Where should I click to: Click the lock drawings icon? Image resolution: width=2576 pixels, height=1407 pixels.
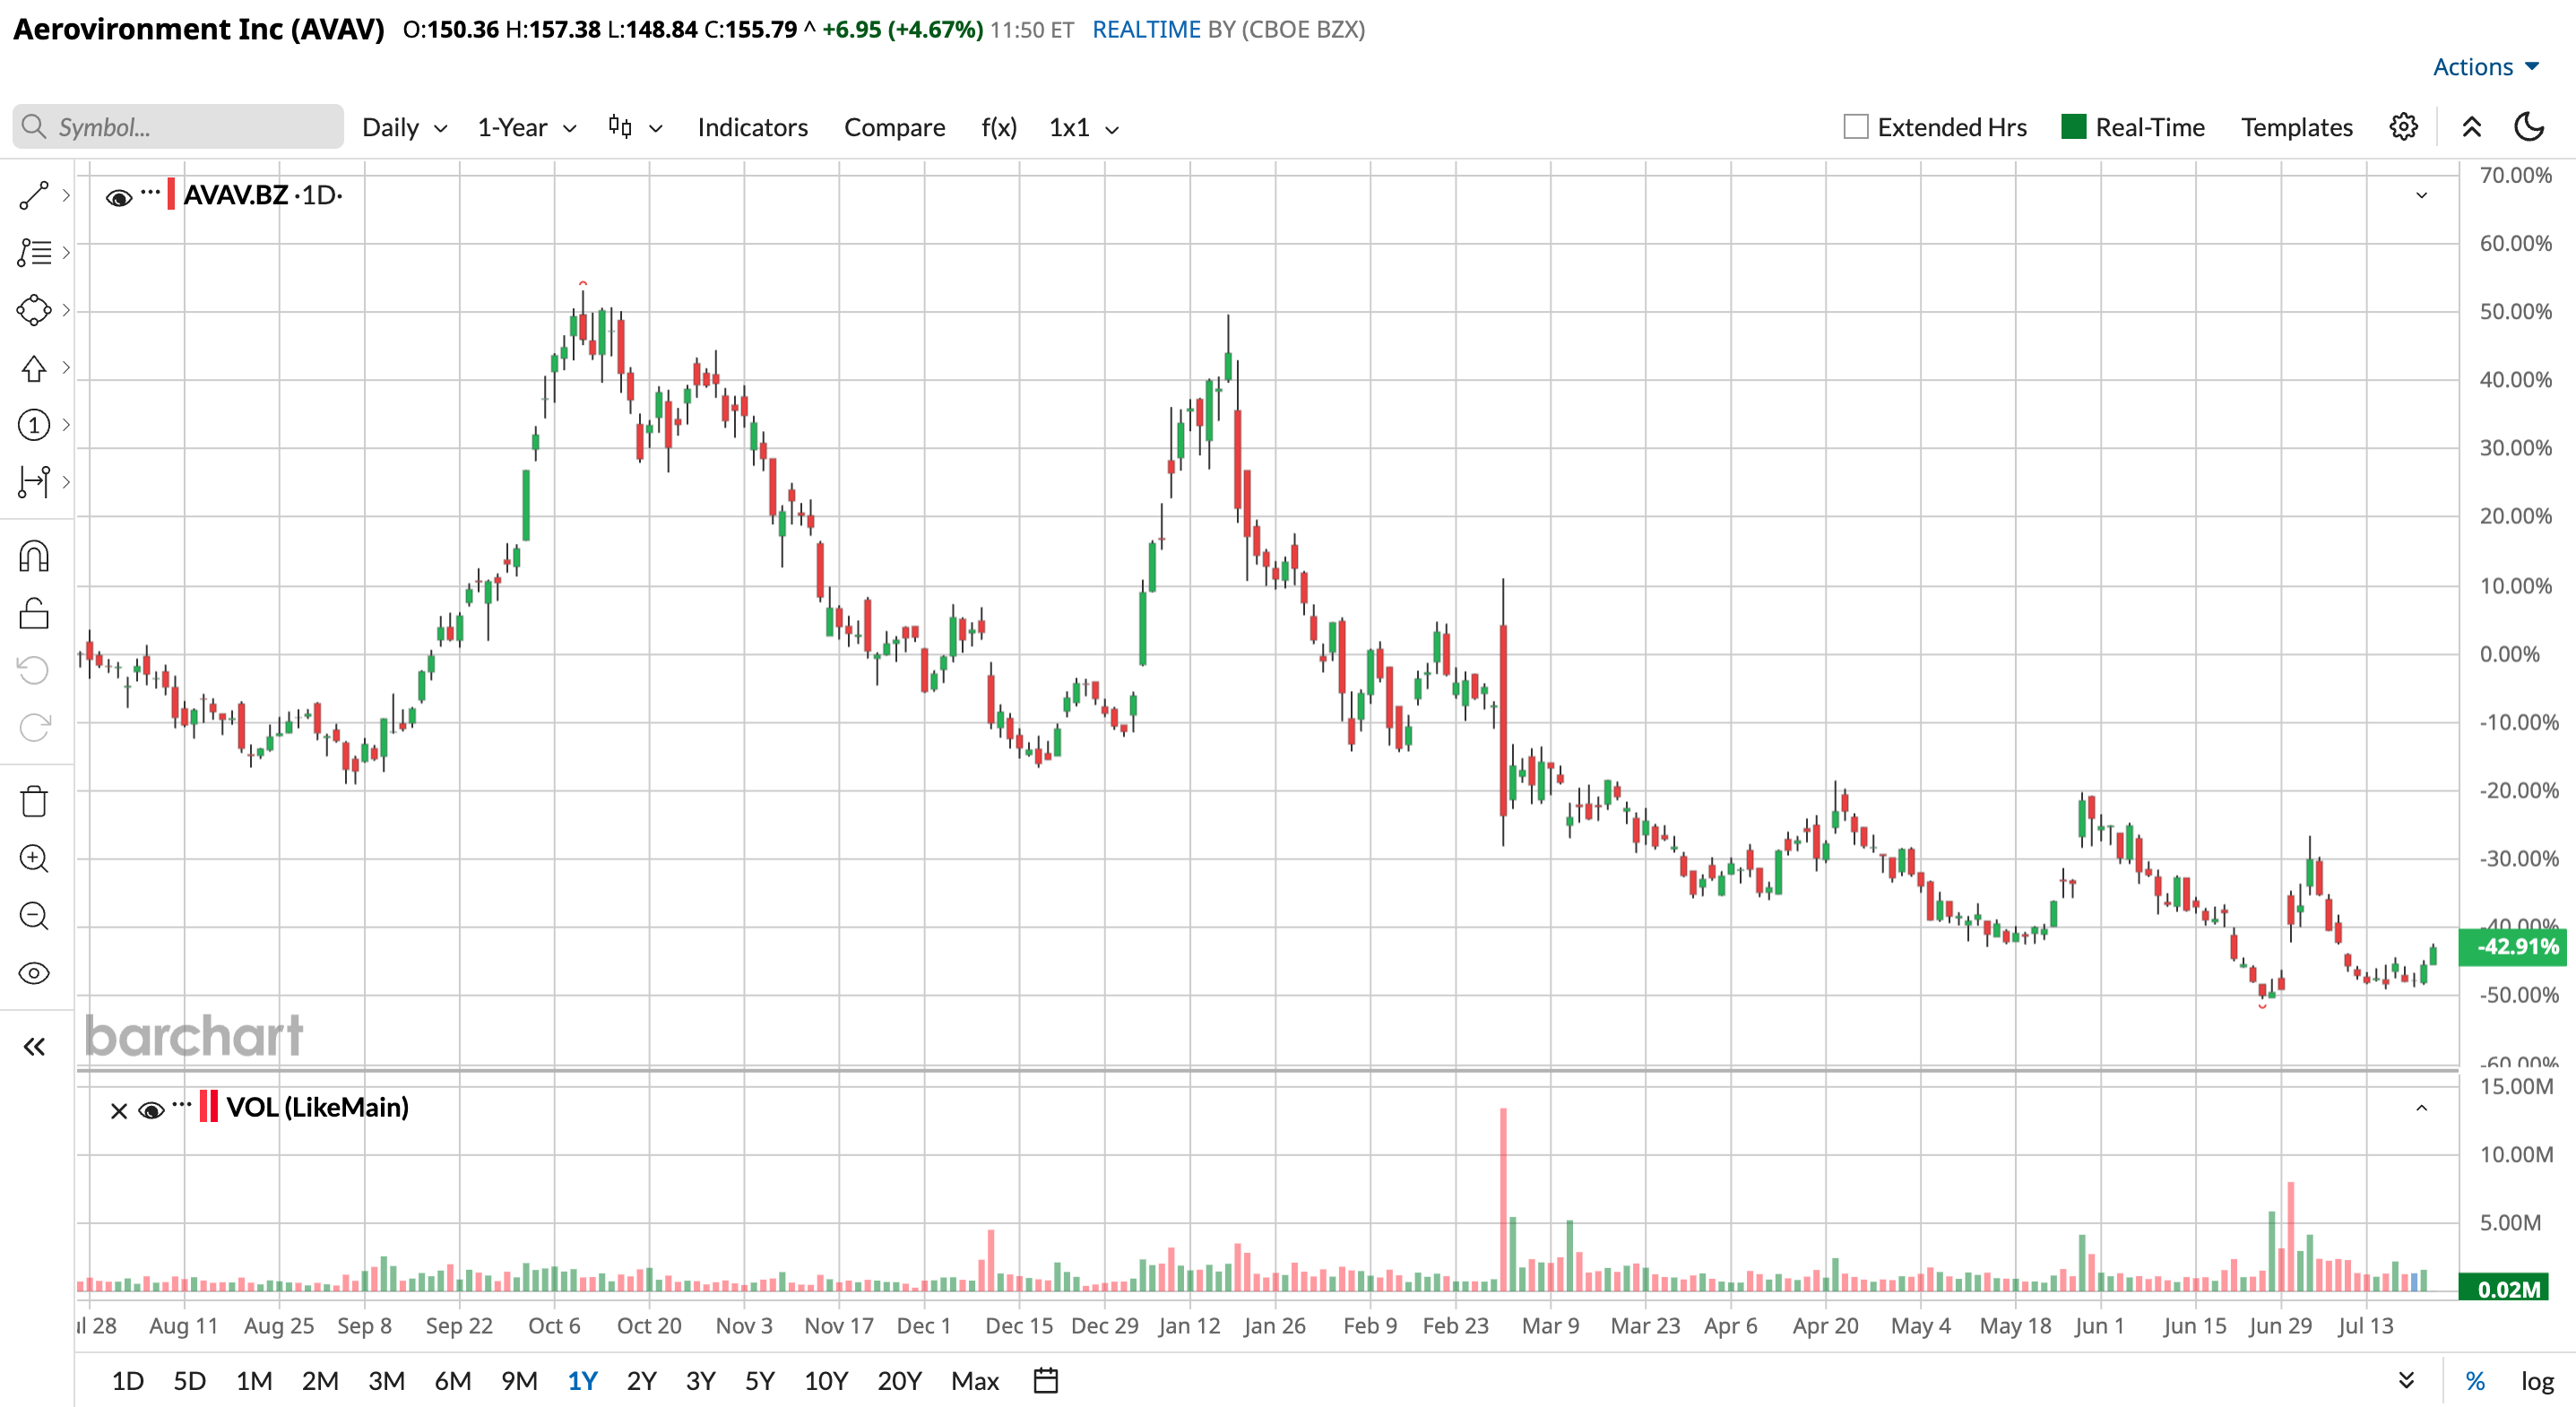(x=34, y=613)
